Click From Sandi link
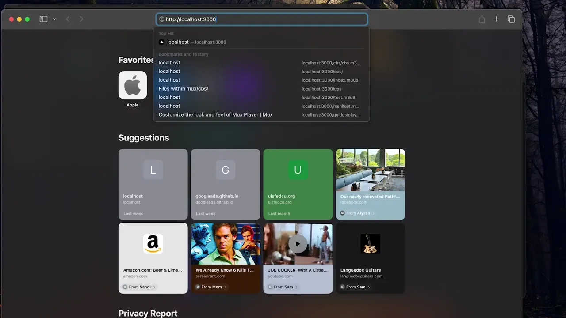 coord(139,287)
